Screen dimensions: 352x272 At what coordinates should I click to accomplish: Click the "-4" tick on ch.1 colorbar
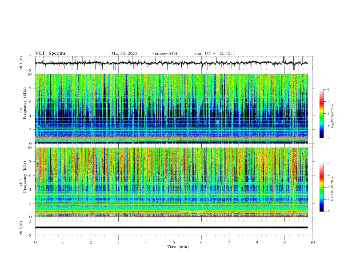coord(328,102)
